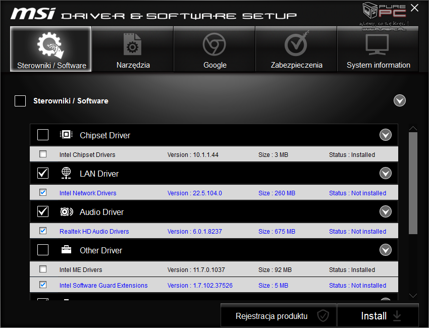The image size is (429, 328).
Task: Uncheck the Audio Driver category checkbox
Action: click(43, 211)
